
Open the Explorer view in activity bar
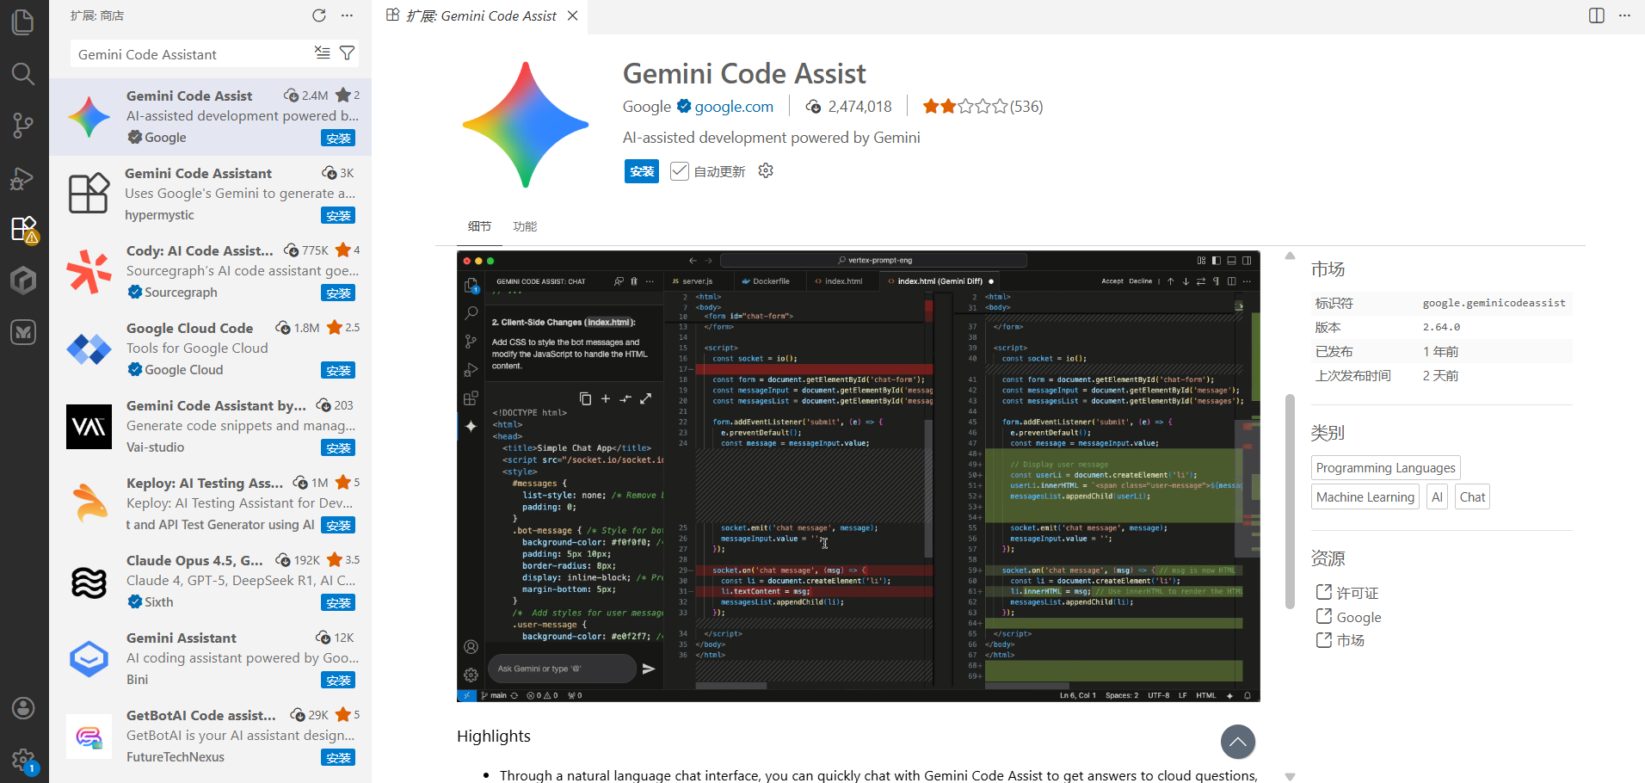tap(23, 22)
